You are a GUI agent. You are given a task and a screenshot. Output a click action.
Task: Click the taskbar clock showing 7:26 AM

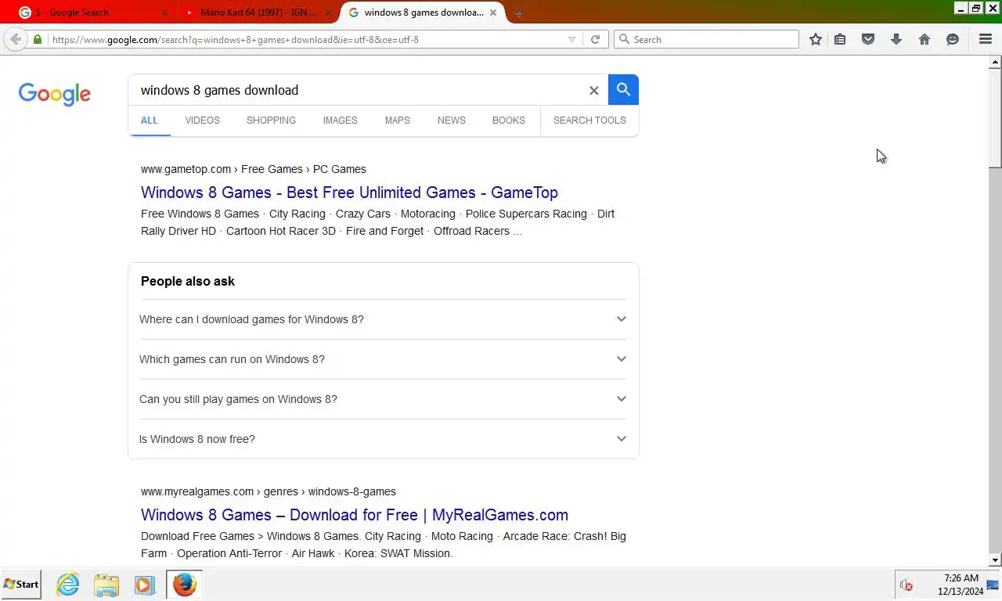(961, 585)
